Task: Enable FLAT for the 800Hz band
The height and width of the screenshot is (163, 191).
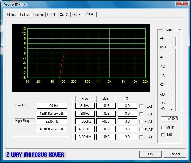Action: (x=141, y=114)
